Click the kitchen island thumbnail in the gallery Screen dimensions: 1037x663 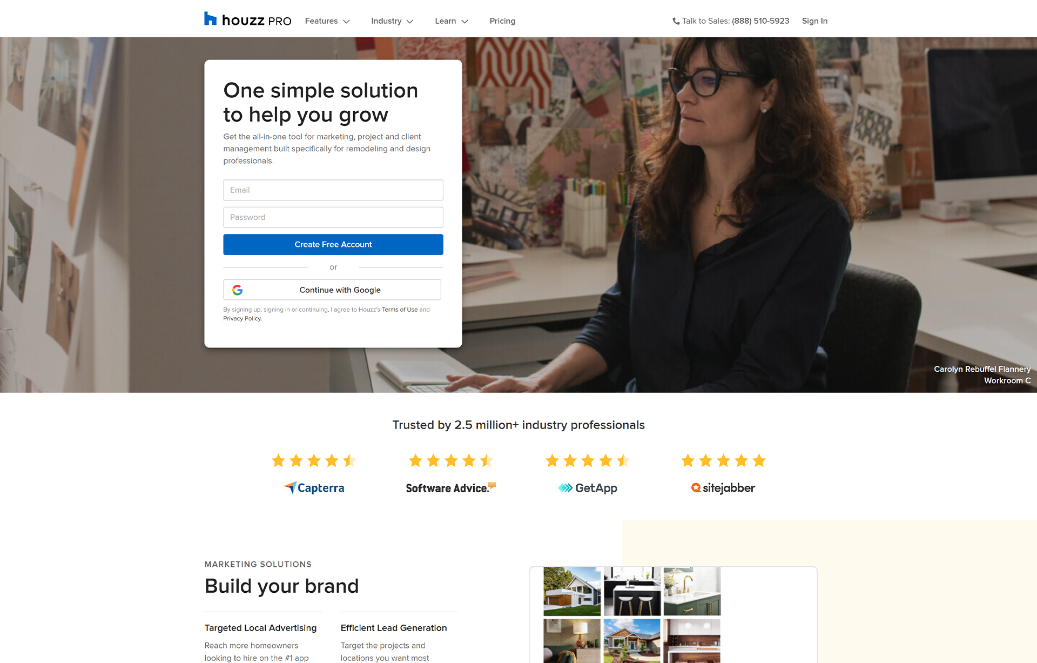632,592
